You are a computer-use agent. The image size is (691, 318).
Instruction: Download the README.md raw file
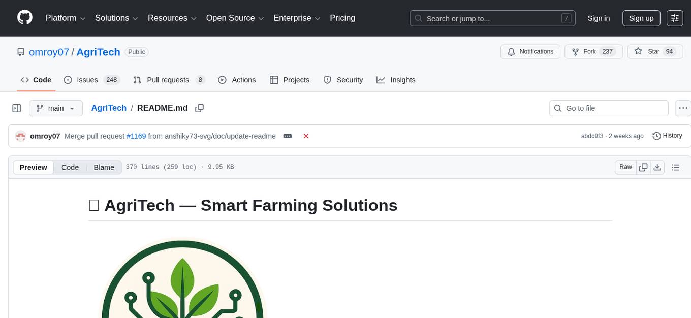(x=657, y=167)
